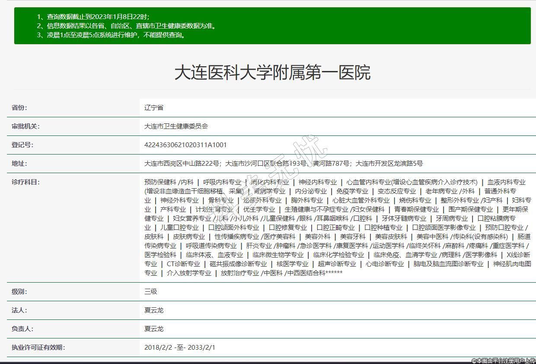Image resolution: width=536 pixels, height=364 pixels.
Task: Click 夏云龙 in the 负责人 row
Action: (x=154, y=329)
